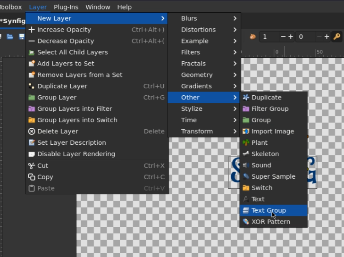The height and width of the screenshot is (257, 344).
Task: Increase the past onion skin value of 1
Action: click(x=291, y=37)
